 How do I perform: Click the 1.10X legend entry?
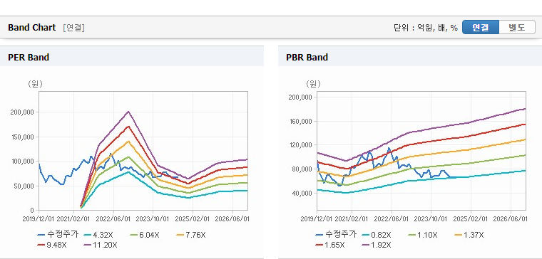423,236
